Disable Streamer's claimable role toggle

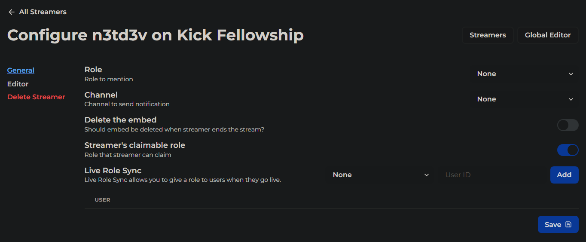point(568,150)
